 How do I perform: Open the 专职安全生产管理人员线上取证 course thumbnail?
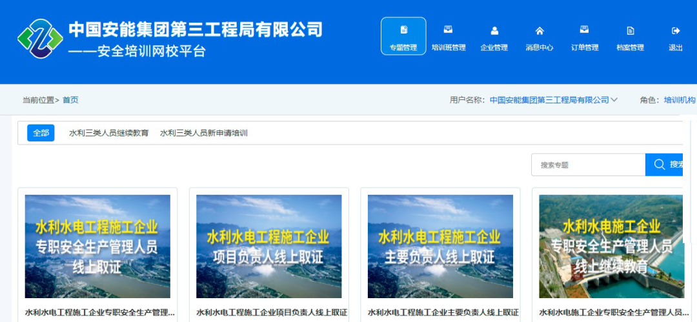pos(97,247)
